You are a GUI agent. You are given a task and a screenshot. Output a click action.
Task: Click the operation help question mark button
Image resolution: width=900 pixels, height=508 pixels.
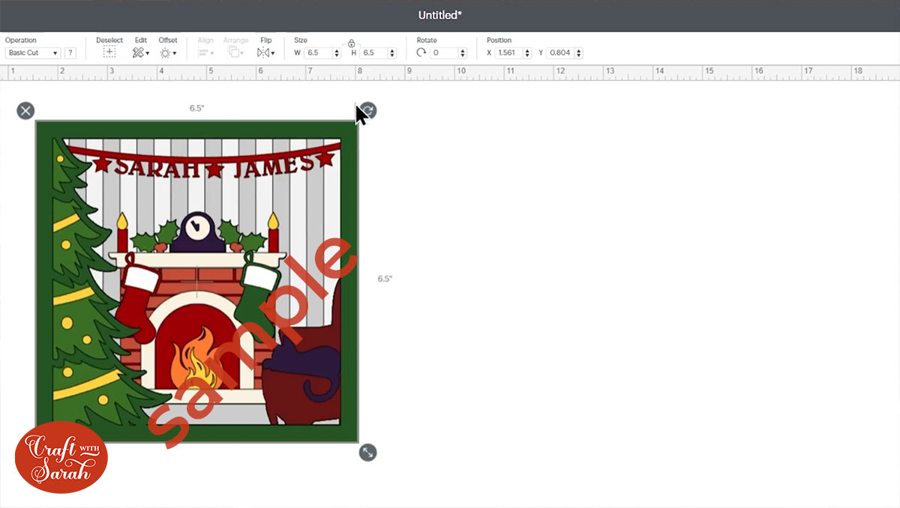tap(70, 53)
